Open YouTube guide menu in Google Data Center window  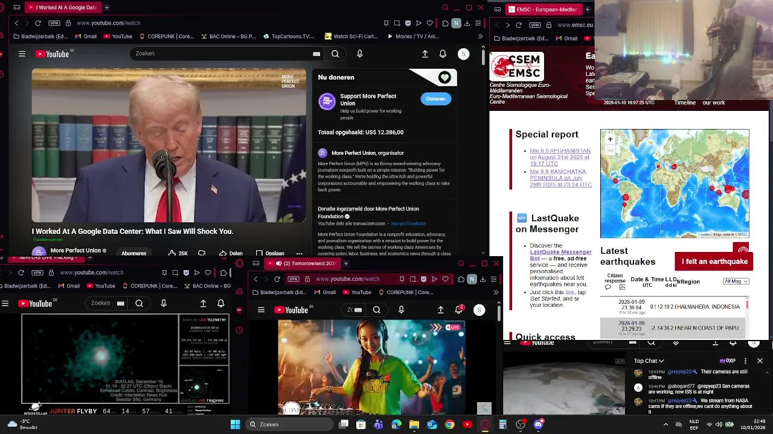pyautogui.click(x=22, y=54)
